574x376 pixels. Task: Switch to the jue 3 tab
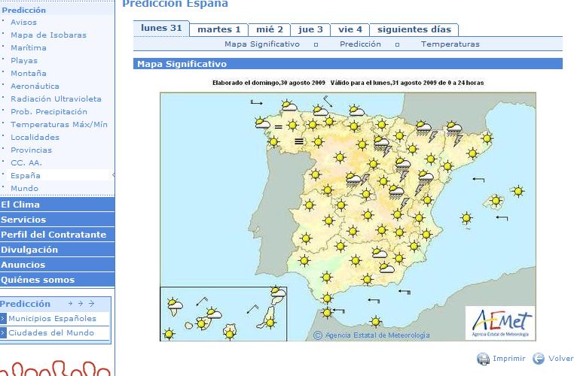pyautogui.click(x=310, y=29)
